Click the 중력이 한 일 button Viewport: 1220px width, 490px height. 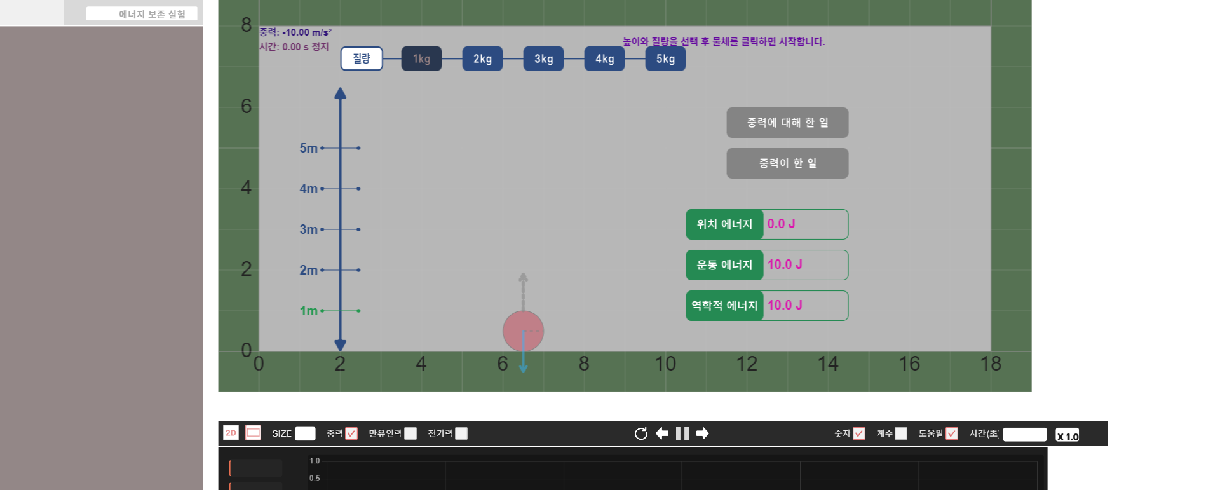[787, 163]
